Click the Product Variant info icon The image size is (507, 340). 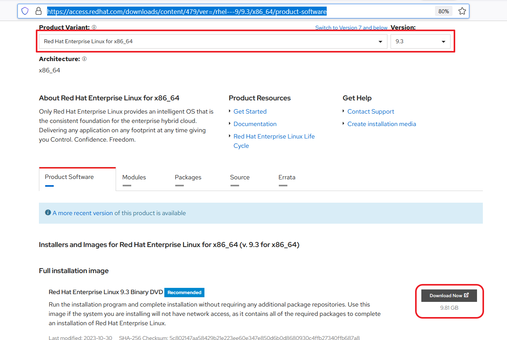coord(94,27)
